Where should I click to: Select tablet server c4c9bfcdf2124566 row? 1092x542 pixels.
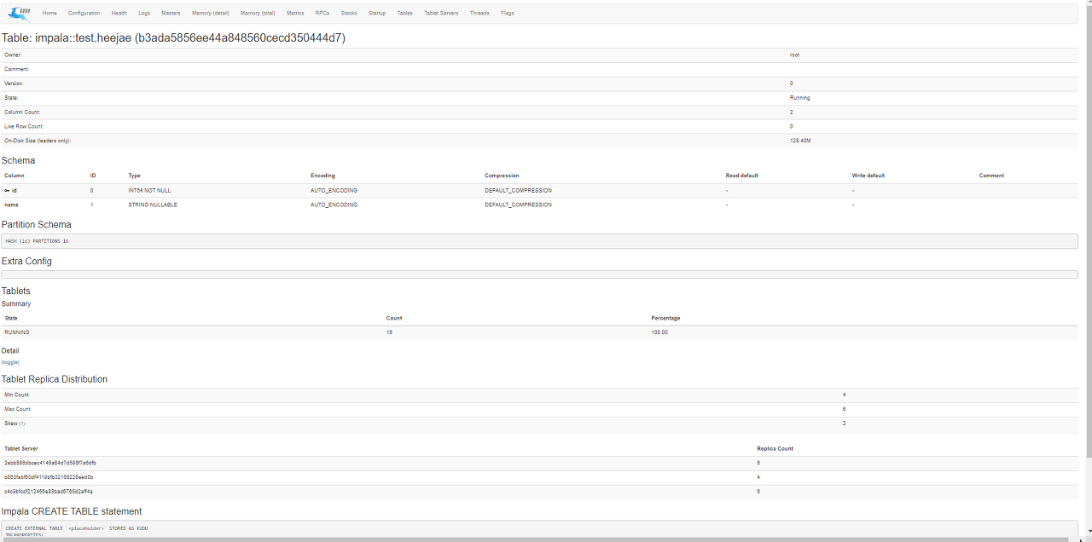tap(539, 492)
